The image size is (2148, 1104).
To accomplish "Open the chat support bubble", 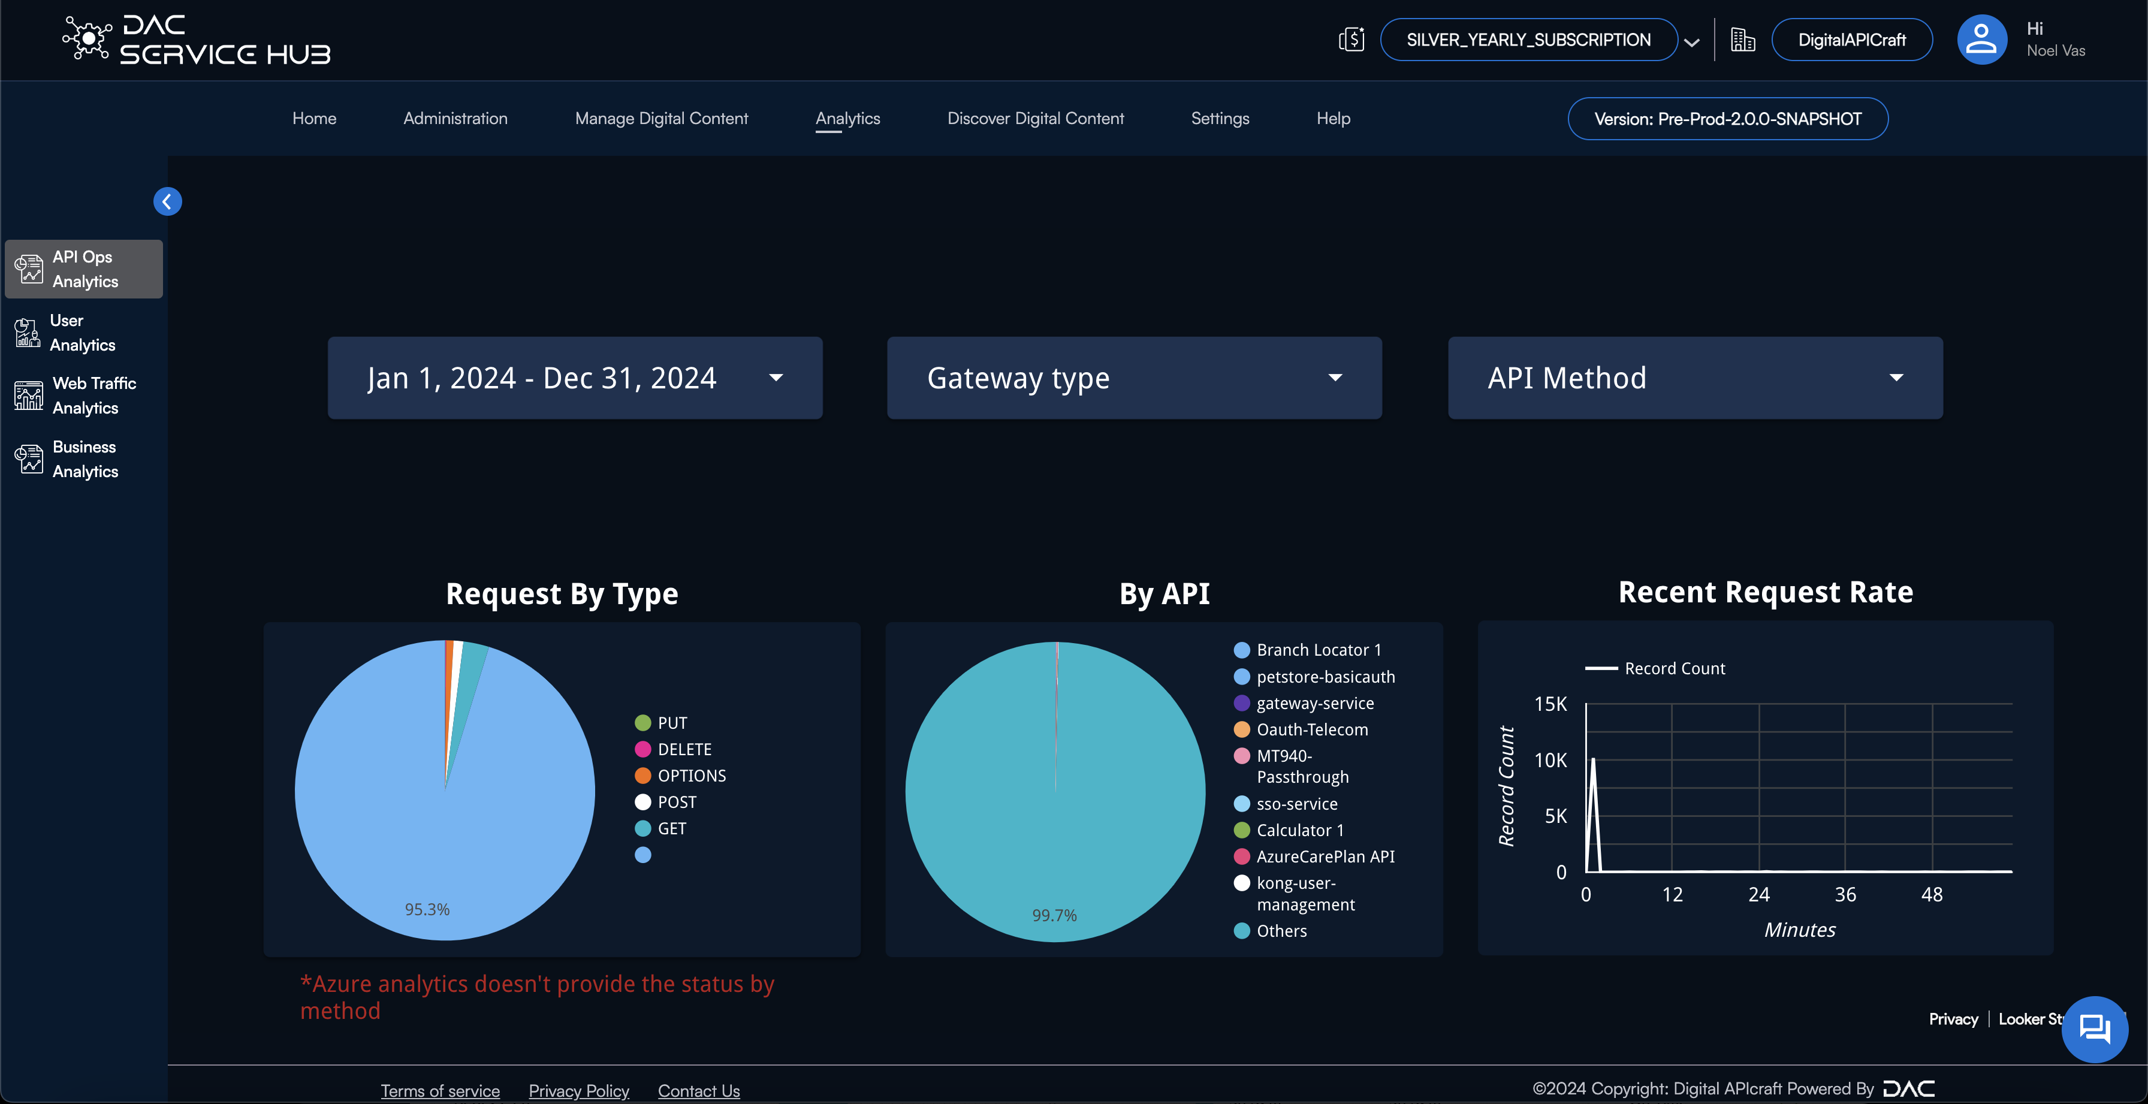I will tap(2094, 1029).
